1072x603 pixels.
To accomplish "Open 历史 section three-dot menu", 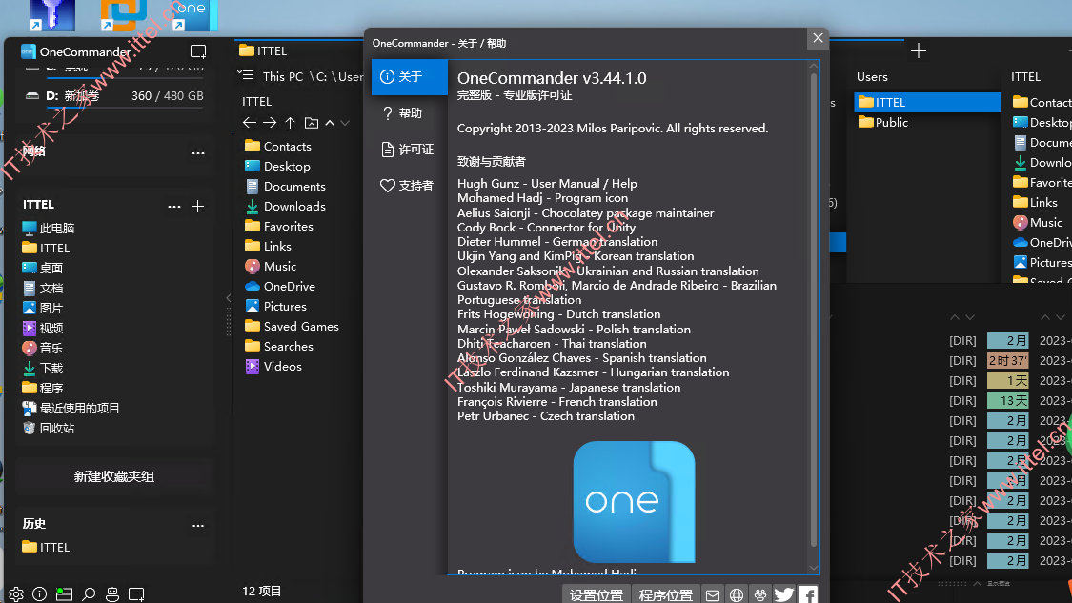I will (198, 526).
